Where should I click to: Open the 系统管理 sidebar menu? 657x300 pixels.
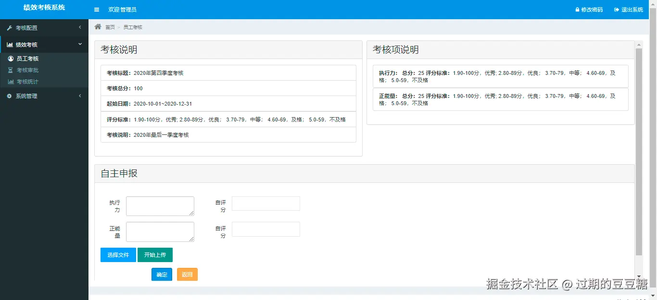tap(44, 96)
